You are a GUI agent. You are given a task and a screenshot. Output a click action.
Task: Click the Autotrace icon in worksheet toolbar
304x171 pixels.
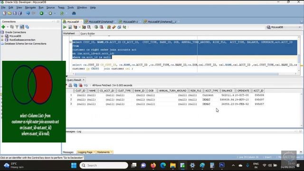[x=84, y=27]
